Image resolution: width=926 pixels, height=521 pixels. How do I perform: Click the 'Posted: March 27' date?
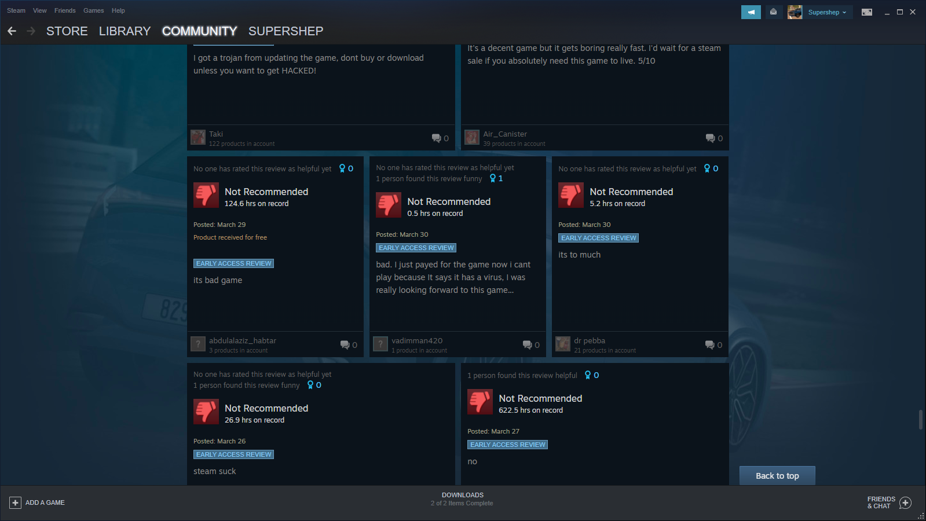(x=493, y=431)
